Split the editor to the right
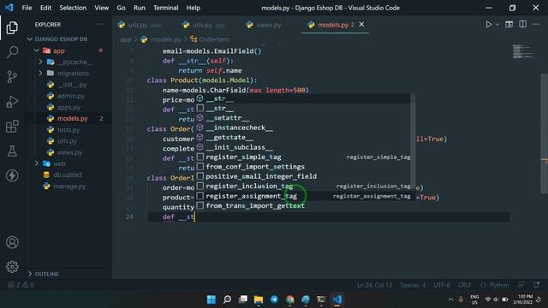 click(x=523, y=24)
